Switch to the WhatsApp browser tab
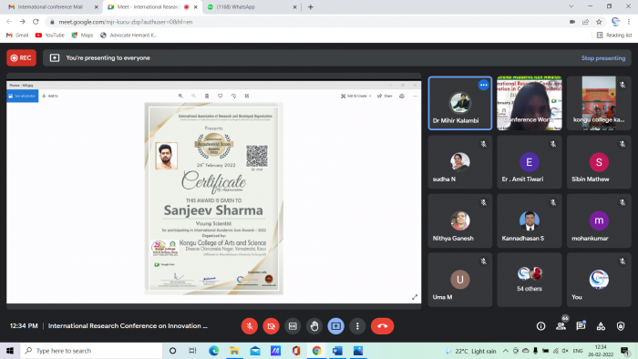Screen dimensions: 638x359 [x=252, y=7]
